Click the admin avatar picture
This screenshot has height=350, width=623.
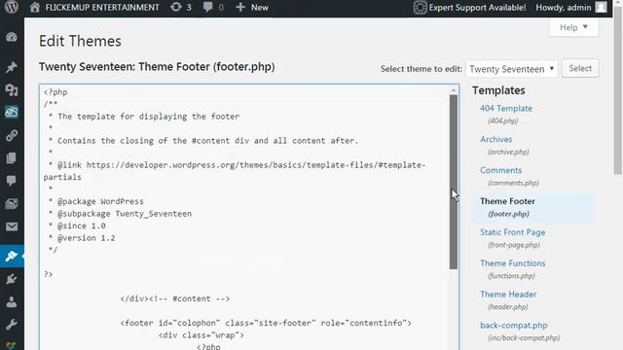[x=602, y=7]
